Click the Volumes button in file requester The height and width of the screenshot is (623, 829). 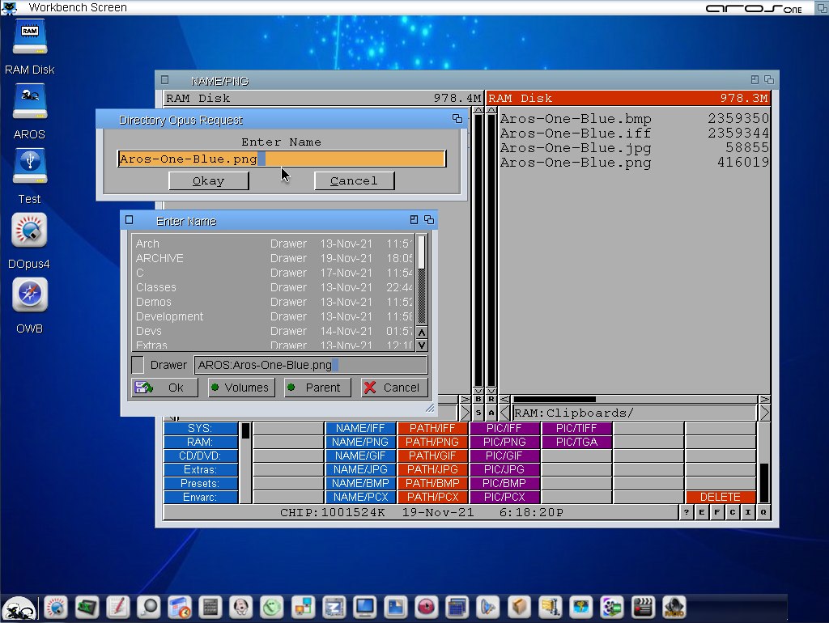click(x=241, y=388)
